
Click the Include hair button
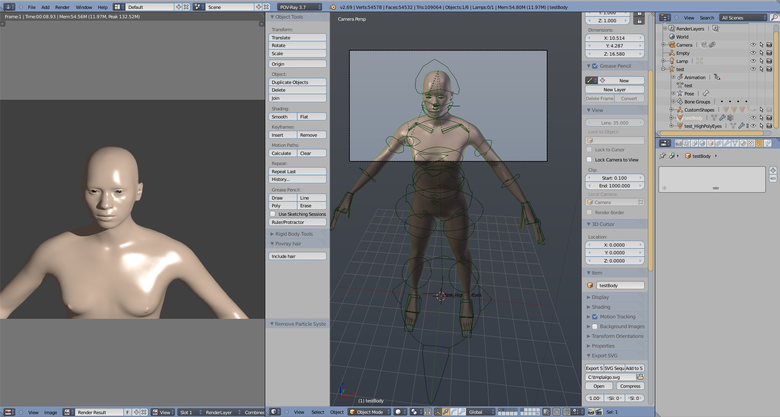coord(297,256)
